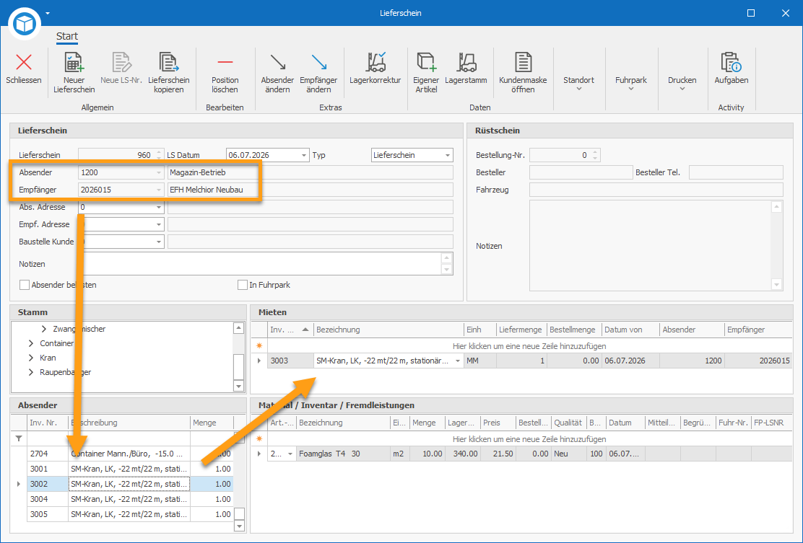Open the Typ Lieferschein combo box
803x543 pixels.
pyautogui.click(x=448, y=155)
